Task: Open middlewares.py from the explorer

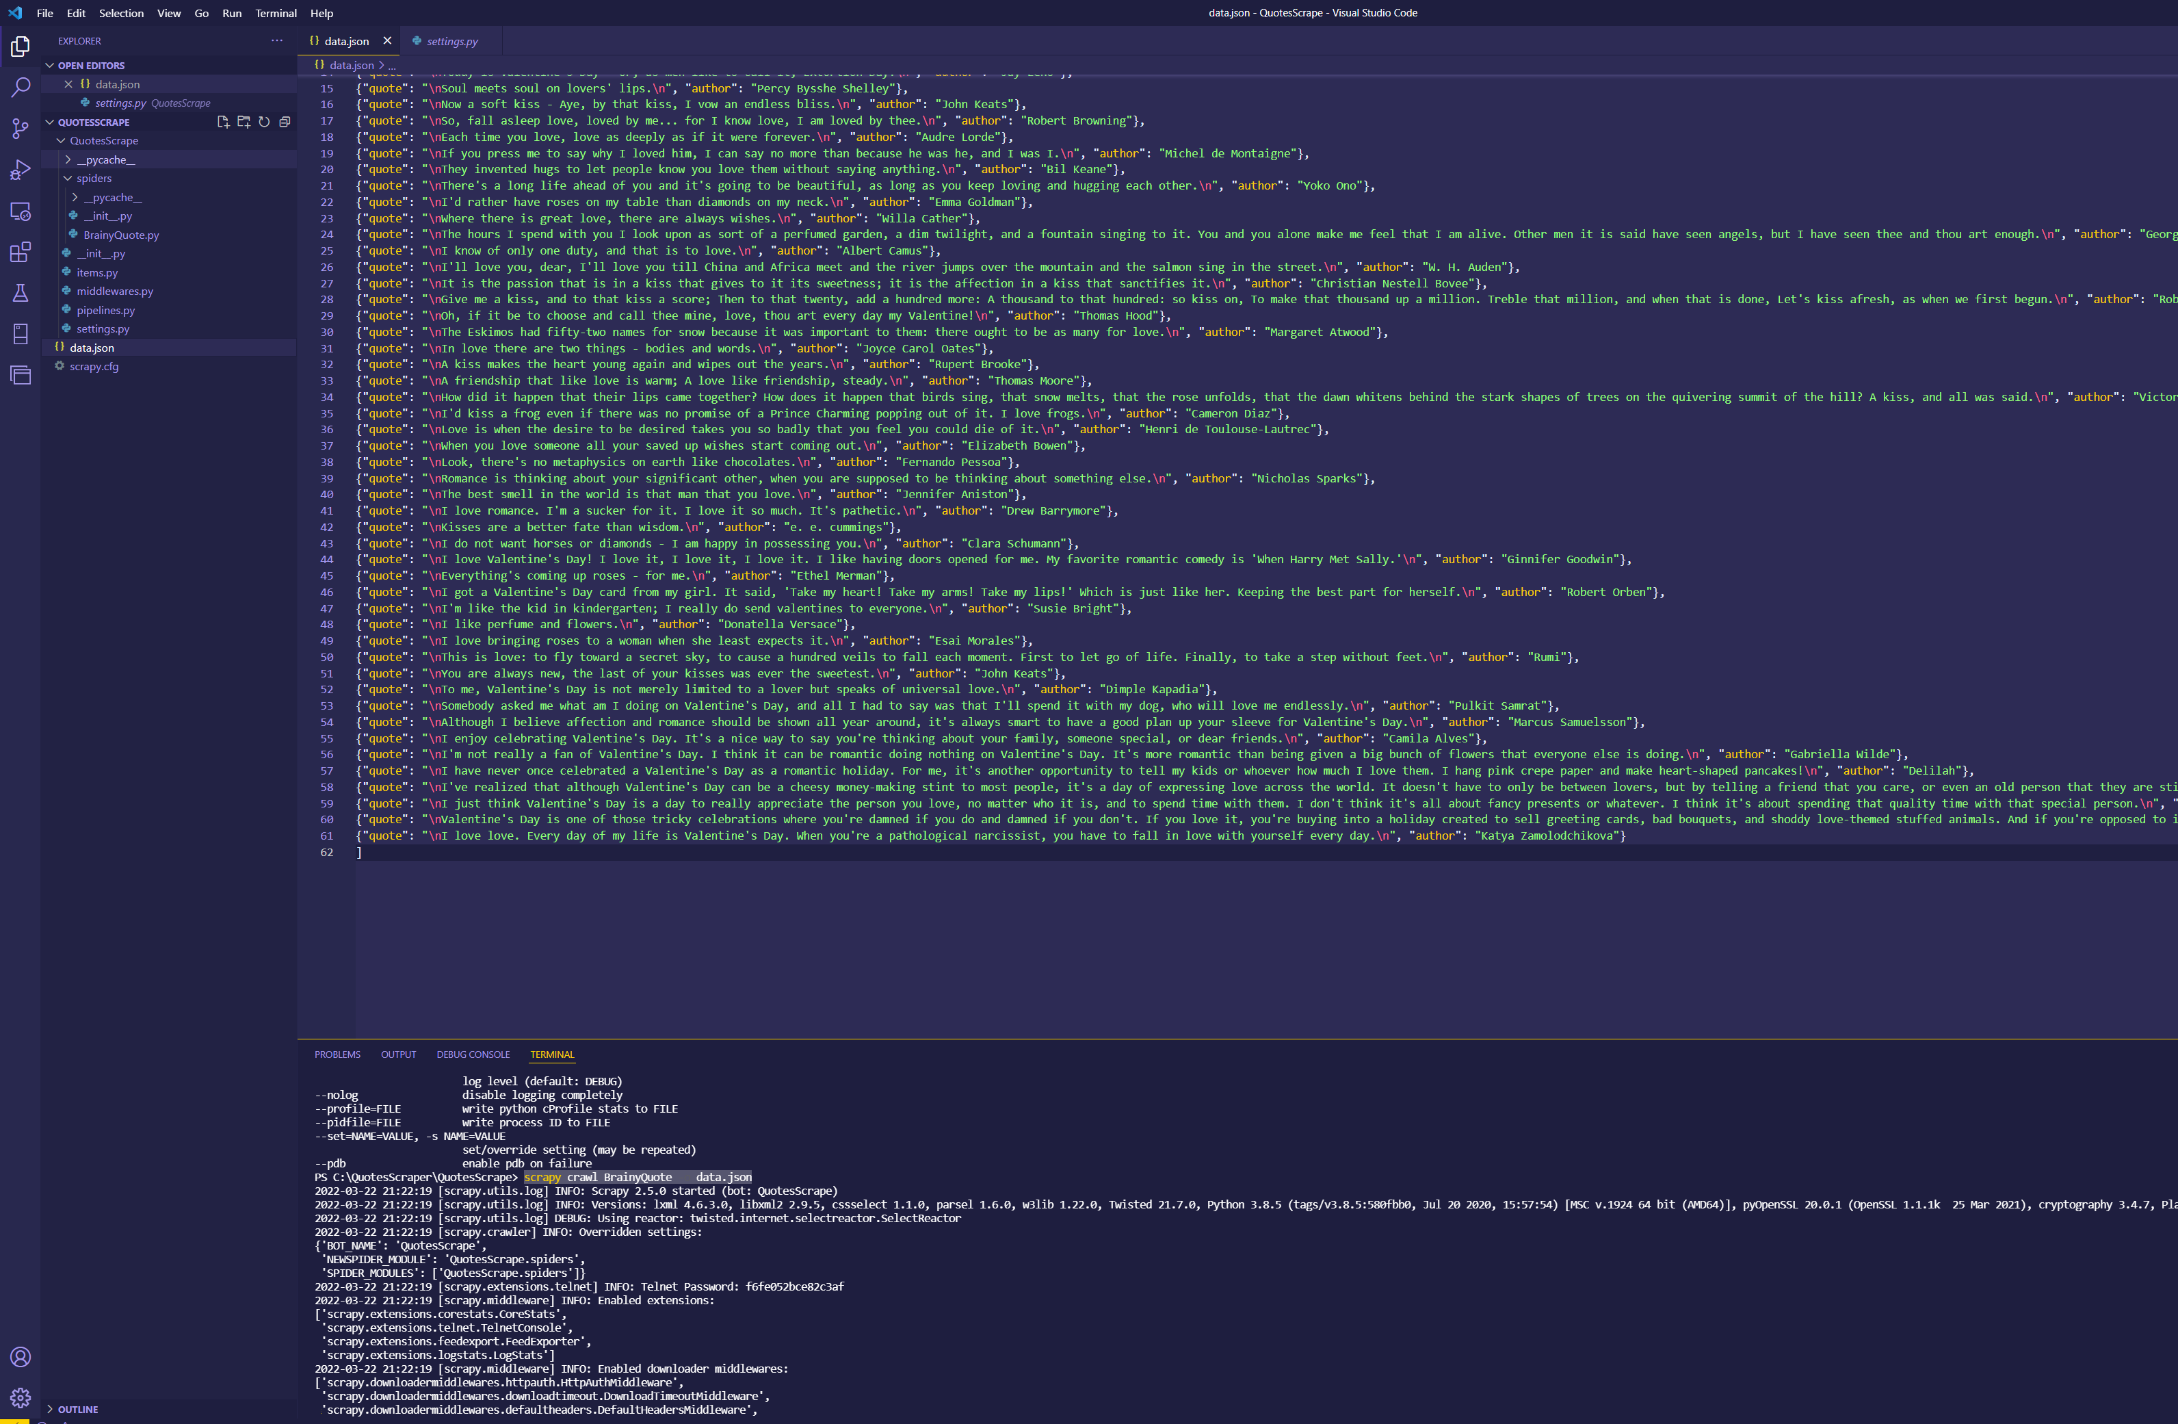Action: click(x=114, y=291)
